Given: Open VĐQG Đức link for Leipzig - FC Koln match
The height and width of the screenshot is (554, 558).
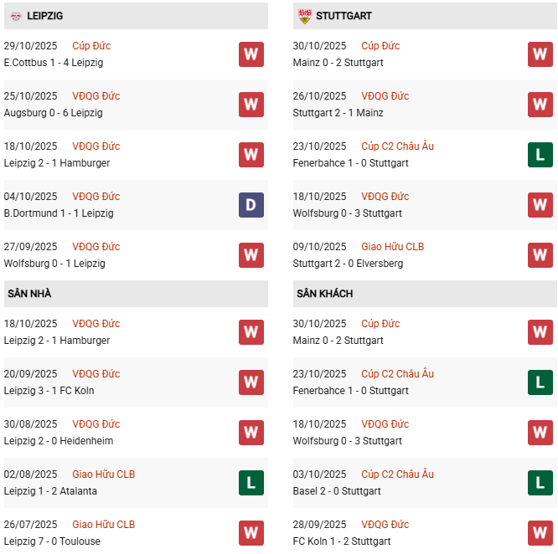Looking at the screenshot, I should click(96, 374).
